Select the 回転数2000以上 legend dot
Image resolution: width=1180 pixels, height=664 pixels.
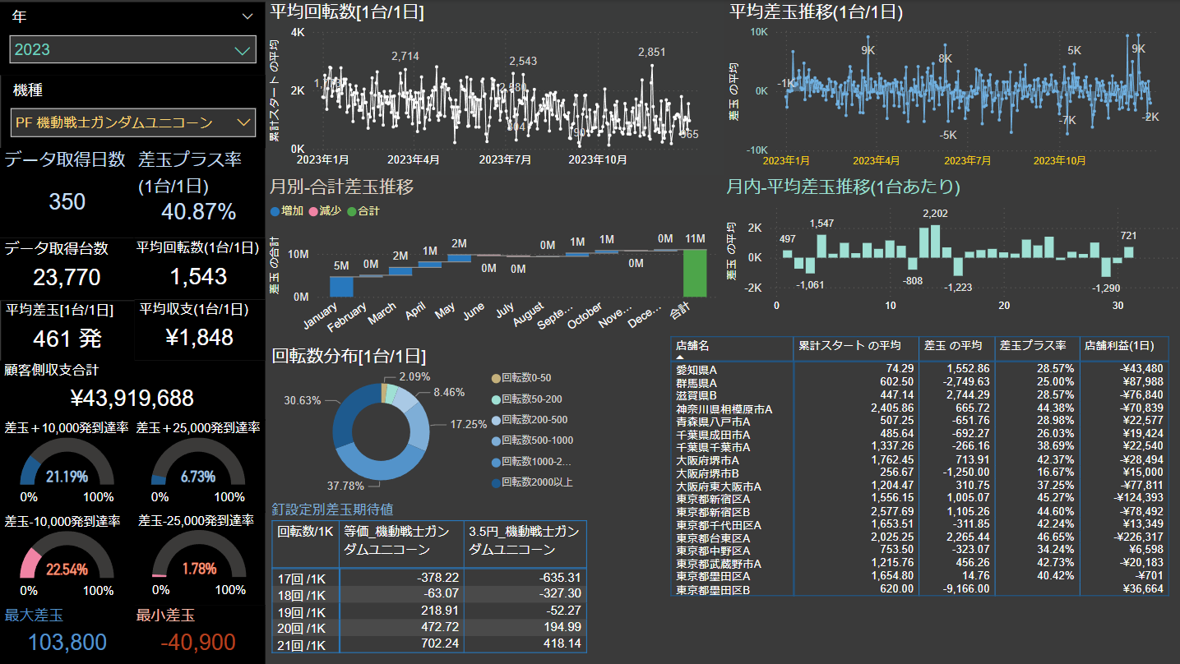[x=494, y=482]
